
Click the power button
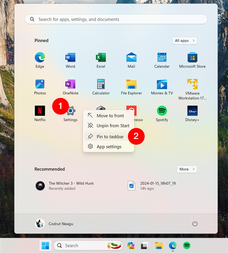pyautogui.click(x=195, y=224)
